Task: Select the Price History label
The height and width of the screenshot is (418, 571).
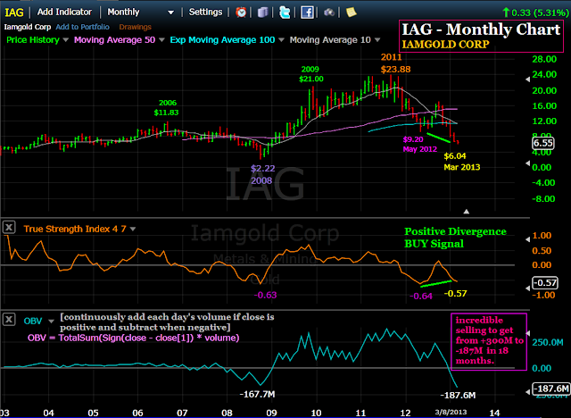Action: 33,40
